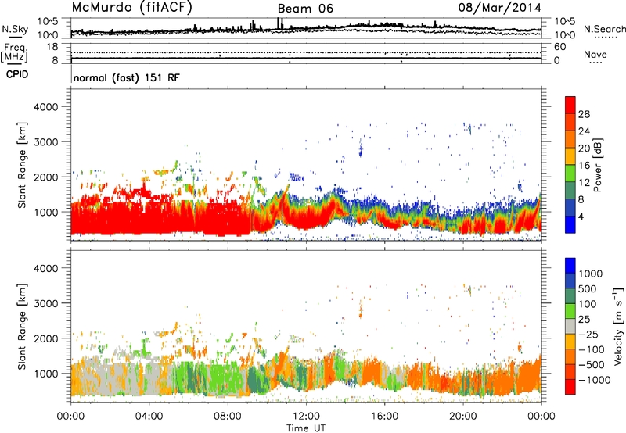Click Slant Range label of power panel
The width and height of the screenshot is (626, 433).
click(22, 165)
